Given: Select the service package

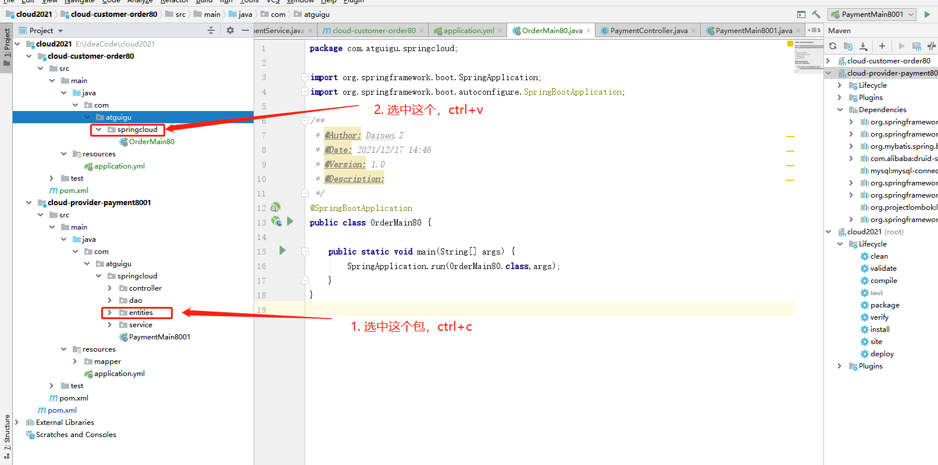Looking at the screenshot, I should (x=135, y=325).
